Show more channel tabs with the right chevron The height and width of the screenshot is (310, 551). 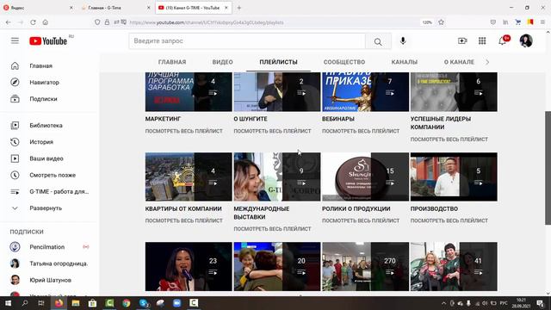click(x=487, y=62)
